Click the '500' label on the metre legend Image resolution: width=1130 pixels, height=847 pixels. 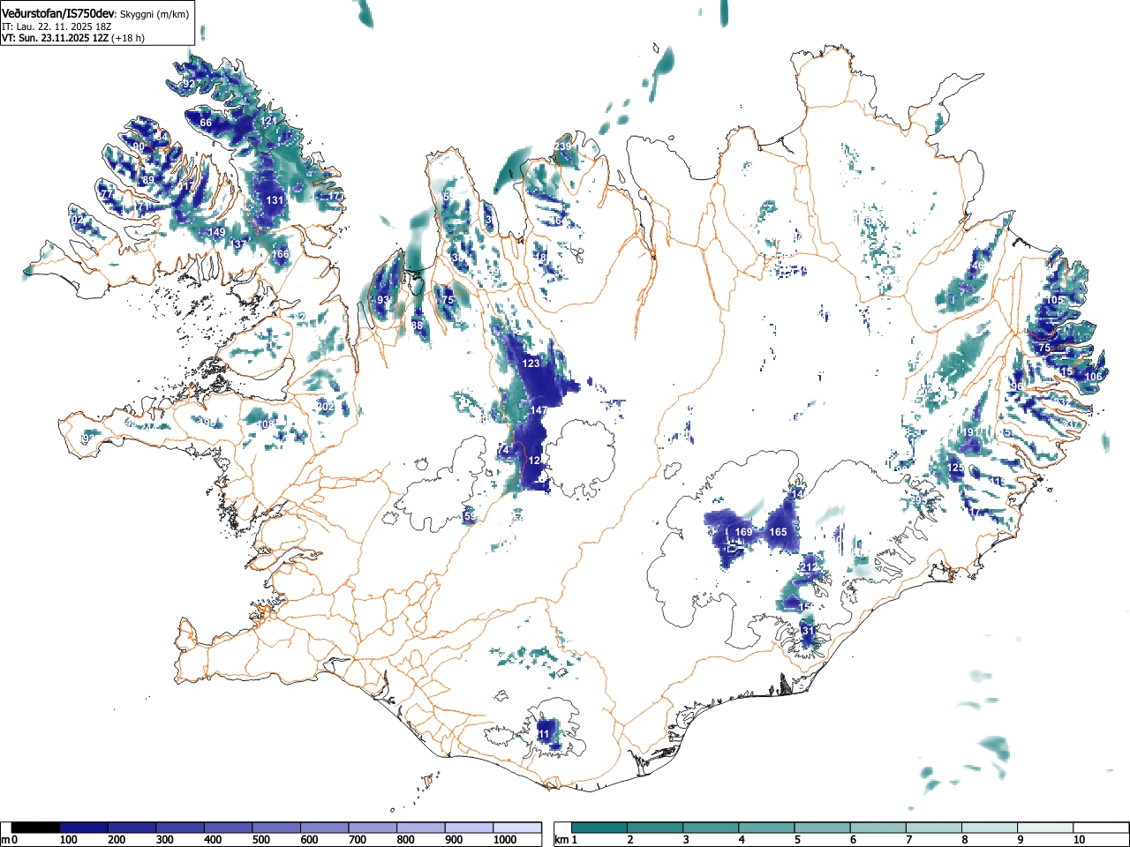261,840
